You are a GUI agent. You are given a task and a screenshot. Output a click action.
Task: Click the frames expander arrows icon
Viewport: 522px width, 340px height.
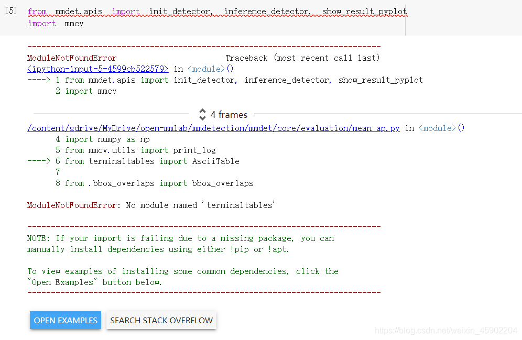(x=202, y=115)
